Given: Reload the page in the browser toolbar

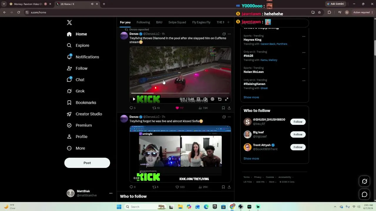Looking at the screenshot, I should pos(19,12).
